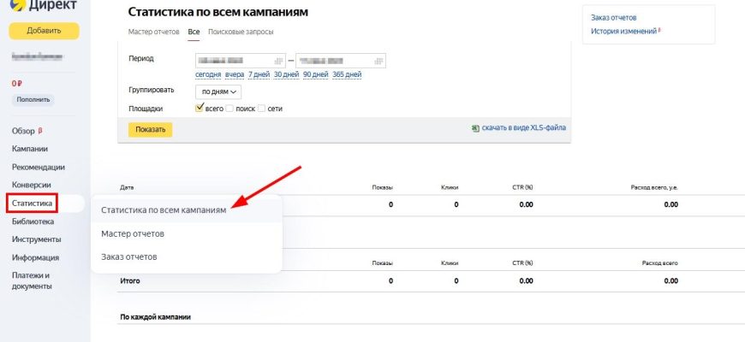Open the calendar icon in end date field

click(x=378, y=61)
